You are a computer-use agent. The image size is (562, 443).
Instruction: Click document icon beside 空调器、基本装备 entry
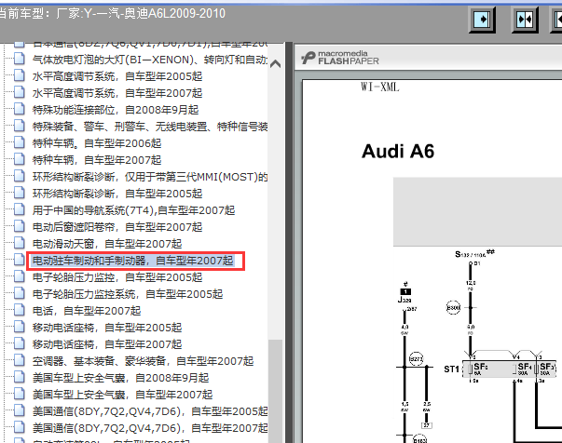(x=20, y=360)
